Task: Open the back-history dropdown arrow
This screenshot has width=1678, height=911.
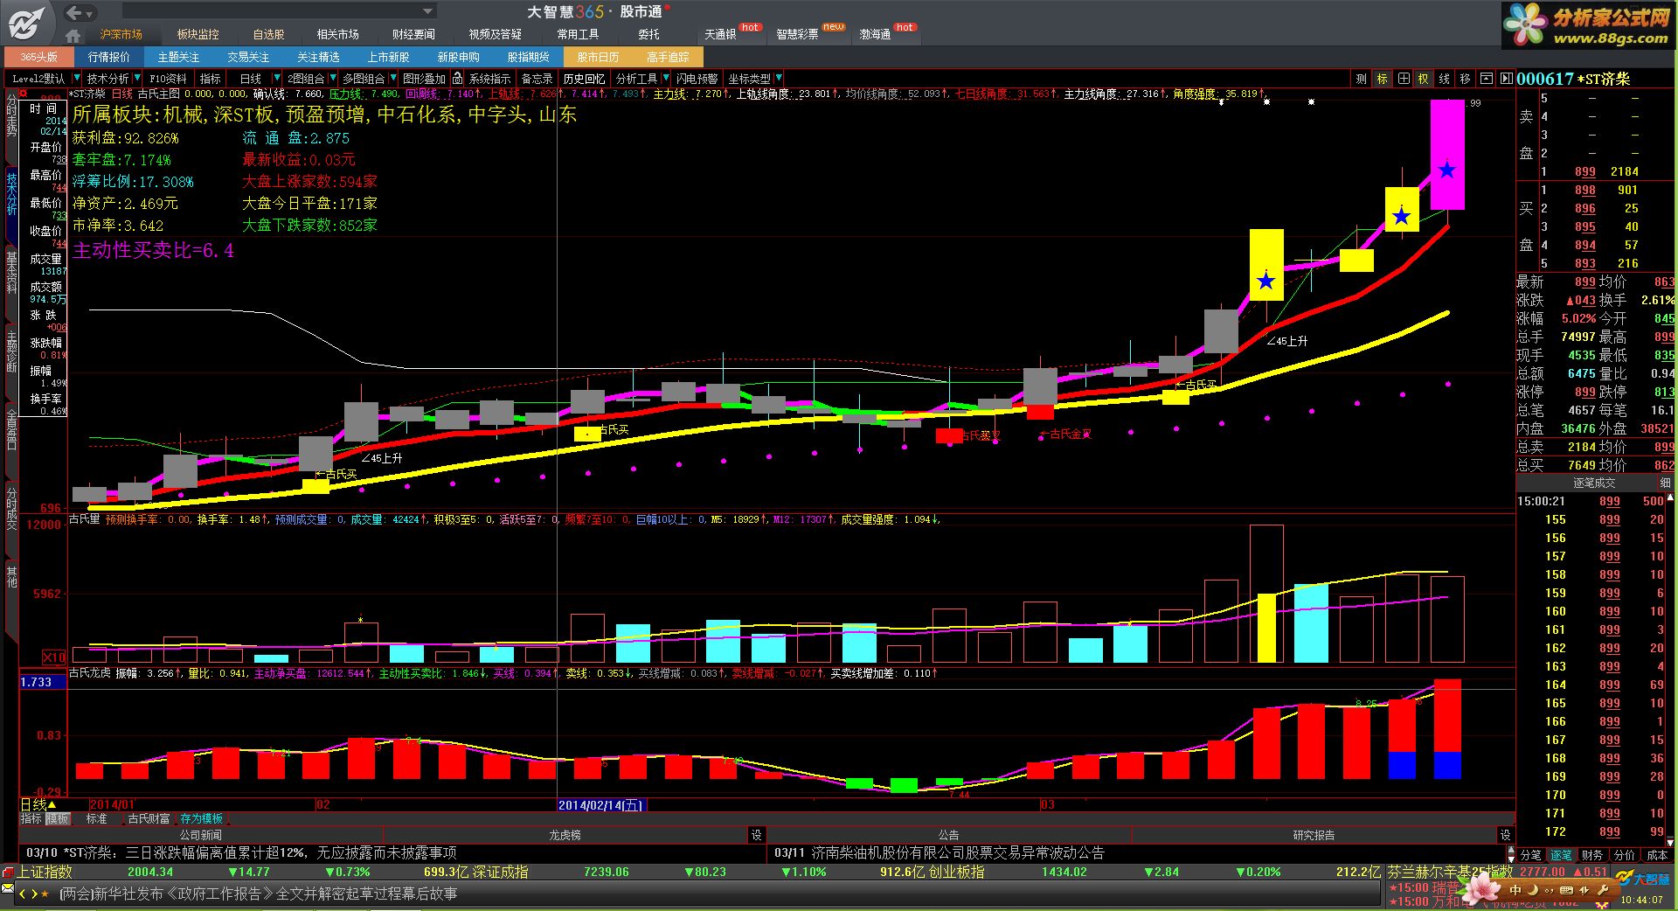Action: (91, 13)
